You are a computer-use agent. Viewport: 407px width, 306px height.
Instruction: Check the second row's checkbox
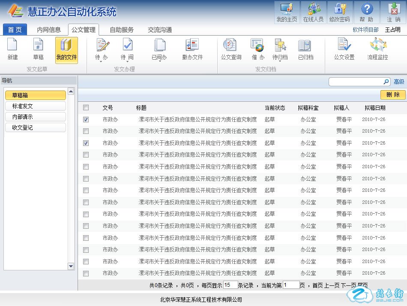86,131
